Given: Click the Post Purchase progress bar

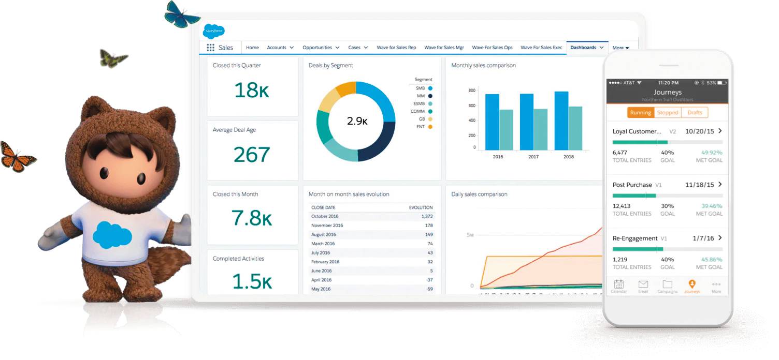Looking at the screenshot, I should click(668, 196).
